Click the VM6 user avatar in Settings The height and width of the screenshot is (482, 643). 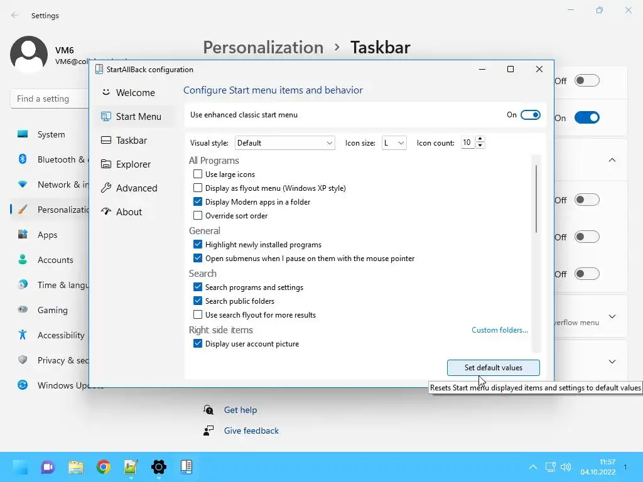pos(29,55)
